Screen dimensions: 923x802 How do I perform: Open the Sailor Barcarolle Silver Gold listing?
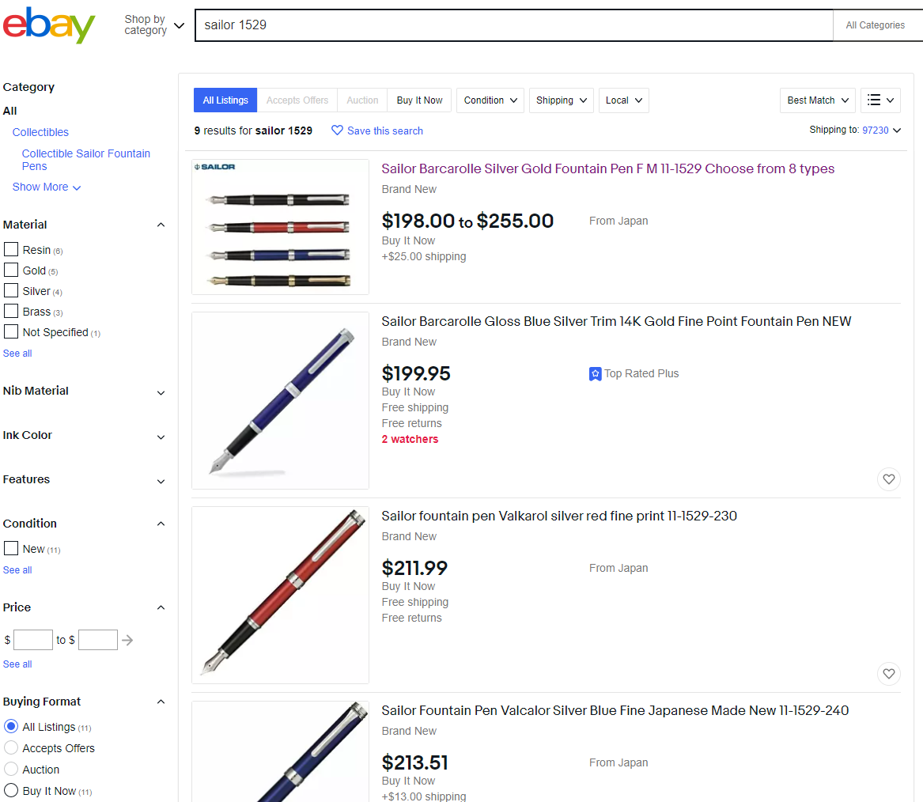click(x=607, y=168)
